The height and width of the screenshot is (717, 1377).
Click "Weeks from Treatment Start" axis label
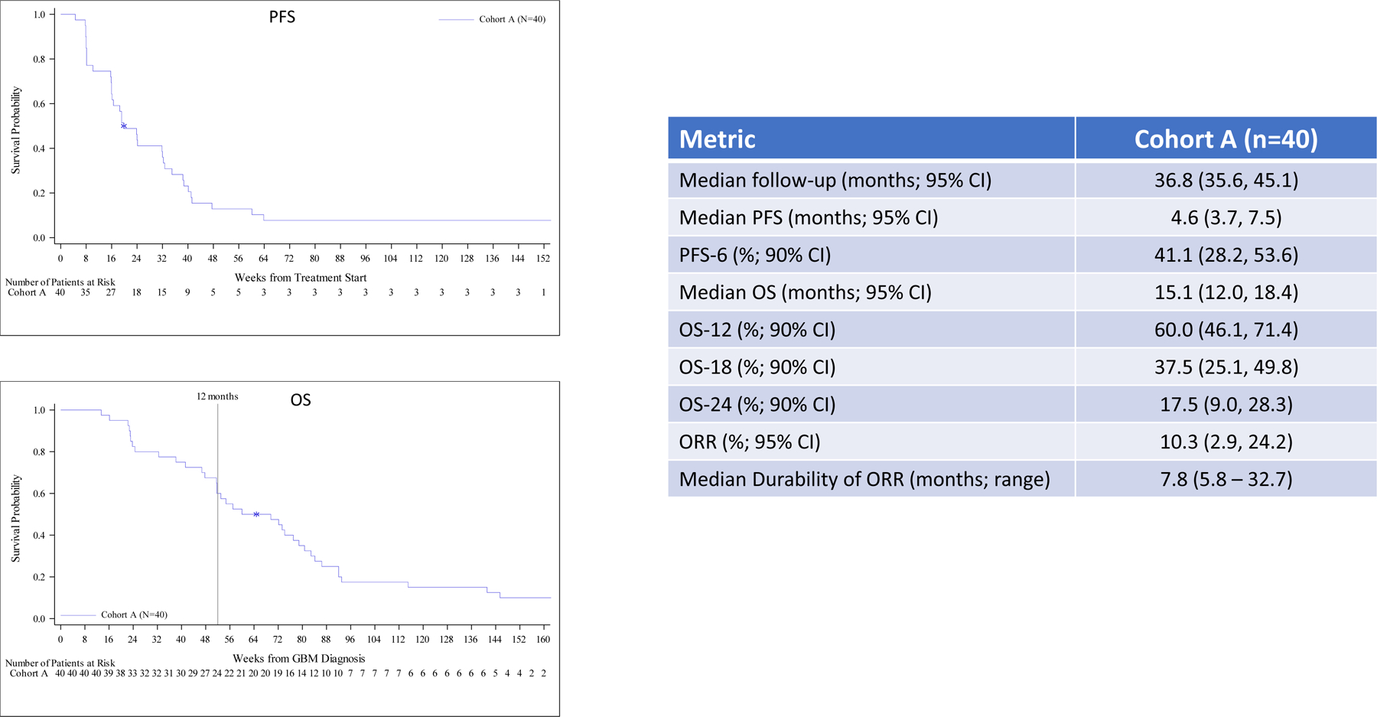coord(301,278)
